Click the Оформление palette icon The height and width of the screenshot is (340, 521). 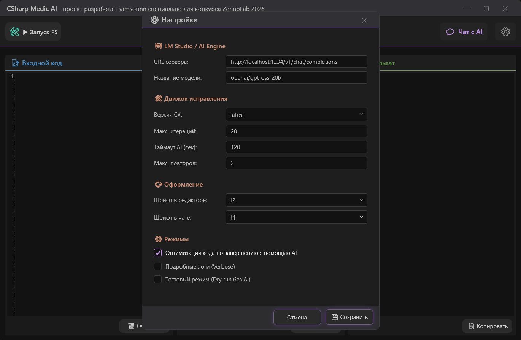158,185
